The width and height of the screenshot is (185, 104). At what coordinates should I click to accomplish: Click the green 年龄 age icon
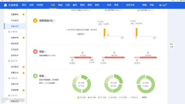(x=35, y=76)
